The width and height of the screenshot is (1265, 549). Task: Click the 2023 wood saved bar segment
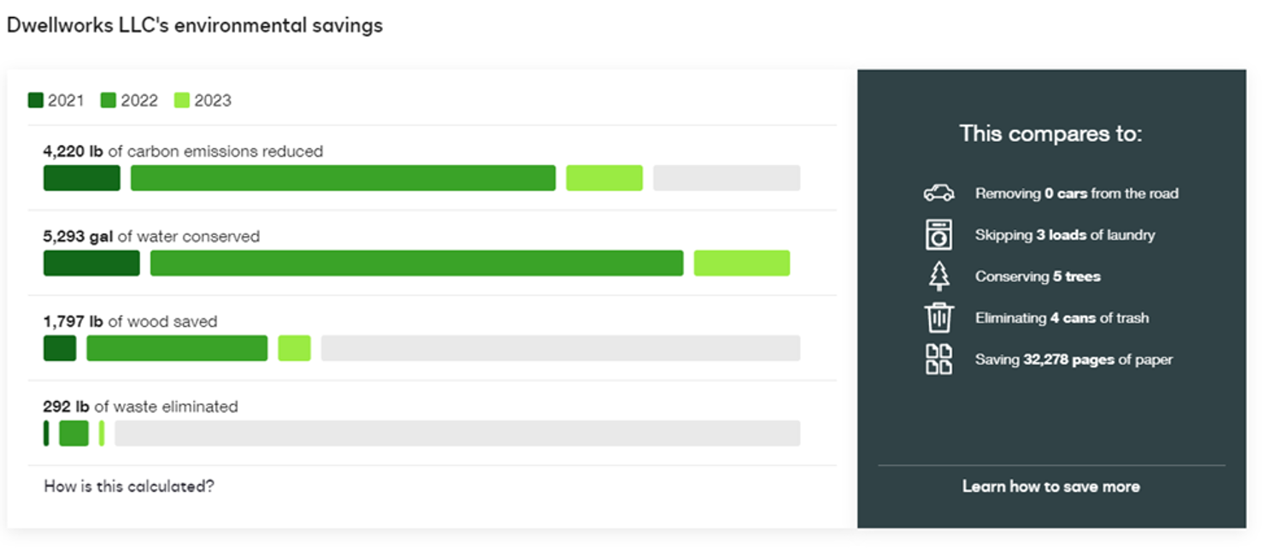tap(295, 348)
